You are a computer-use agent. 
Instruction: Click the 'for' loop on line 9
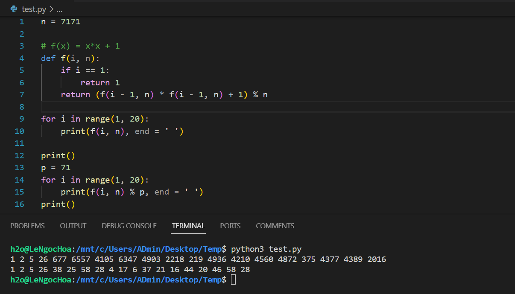(x=95, y=119)
